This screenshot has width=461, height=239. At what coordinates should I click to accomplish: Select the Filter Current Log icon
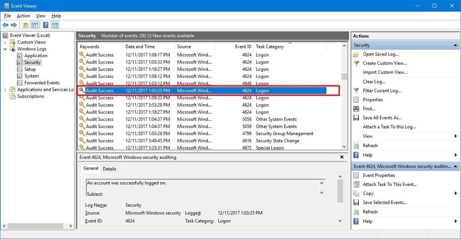click(x=356, y=91)
